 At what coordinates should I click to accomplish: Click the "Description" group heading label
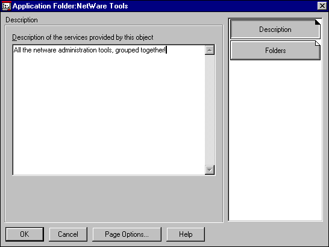tap(22, 20)
